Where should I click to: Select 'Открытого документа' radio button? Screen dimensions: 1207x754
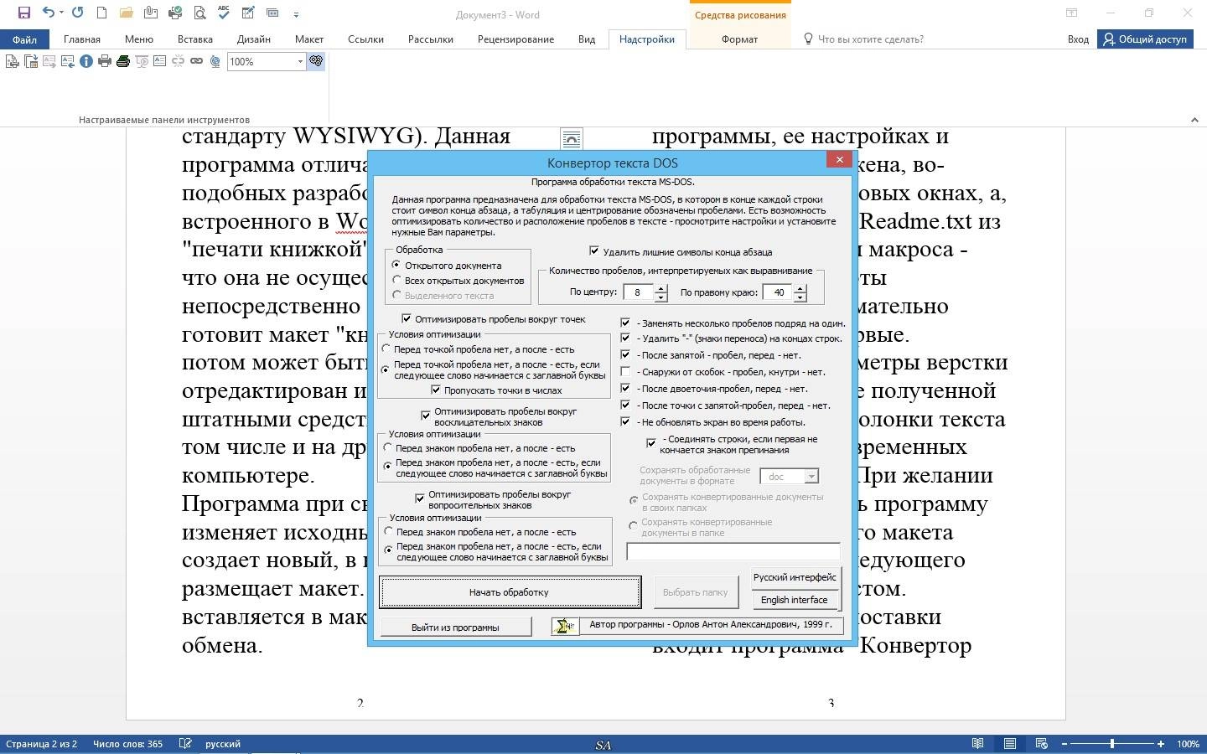396,265
